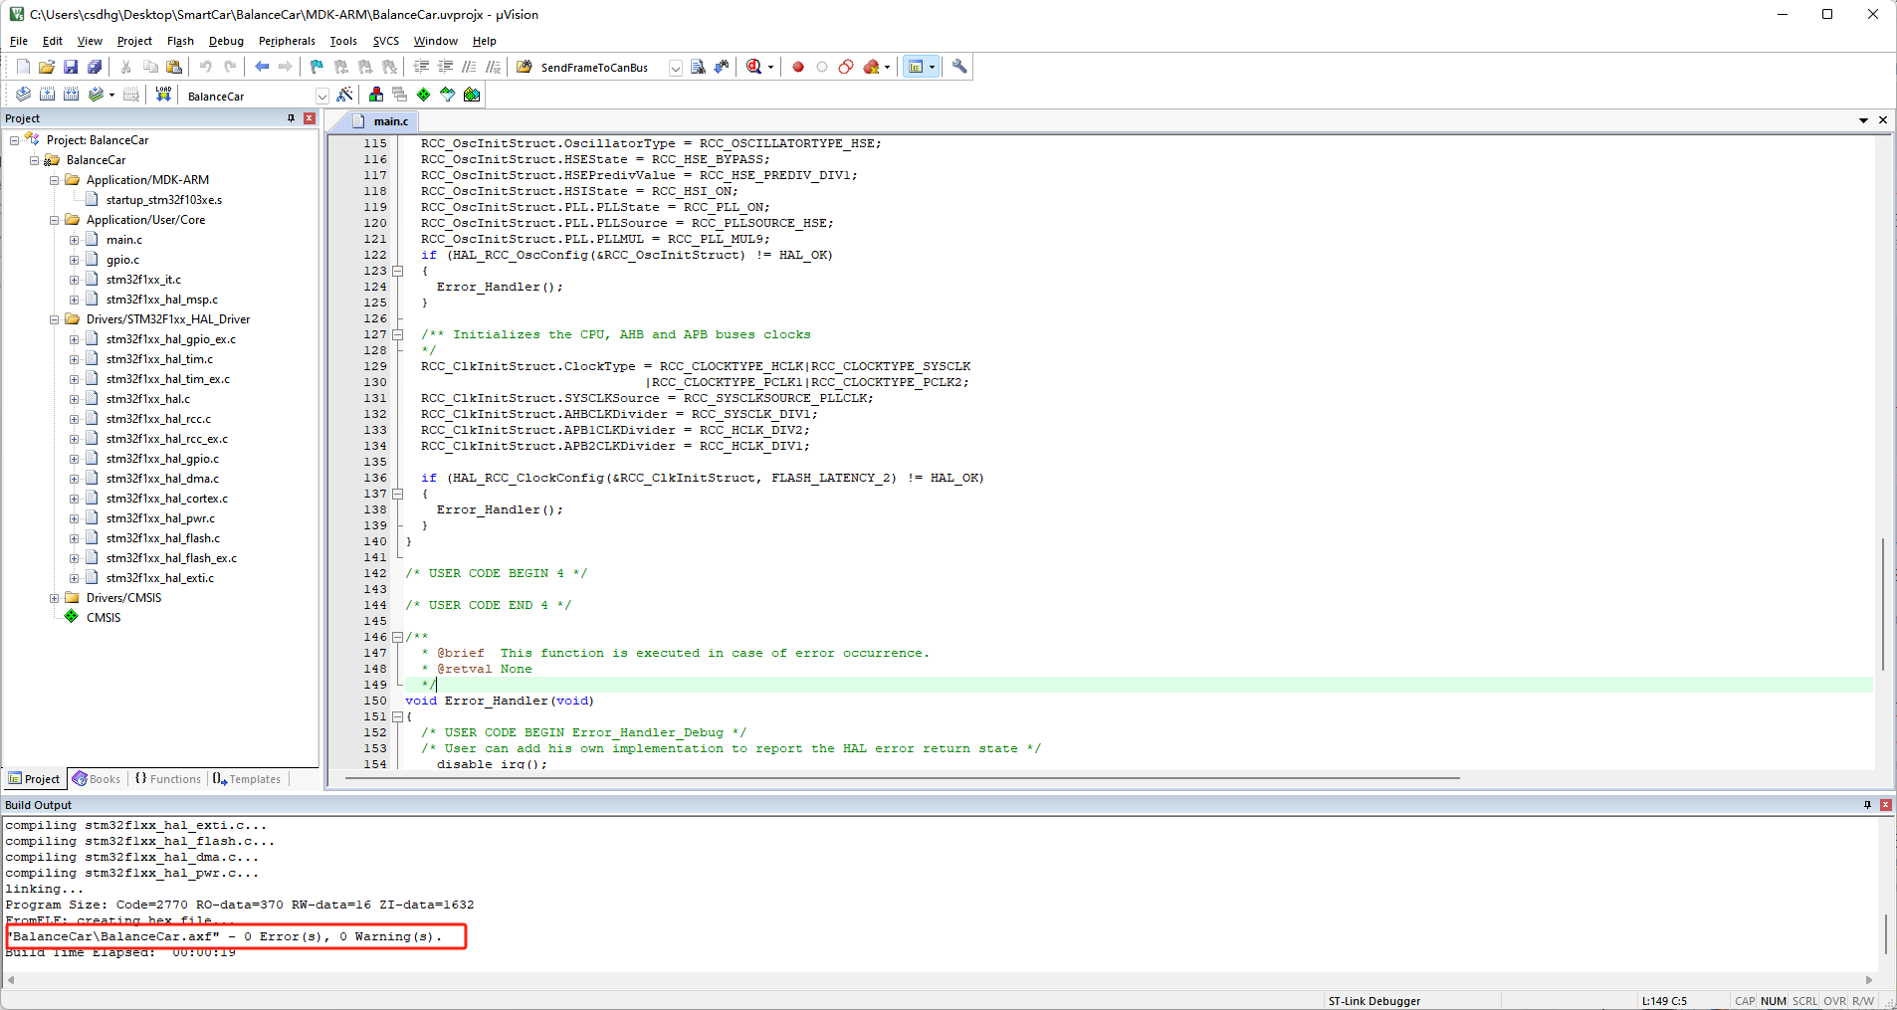This screenshot has width=1897, height=1010.
Task: Toggle auto-hide pin on Build Output panel
Action: click(x=1867, y=805)
